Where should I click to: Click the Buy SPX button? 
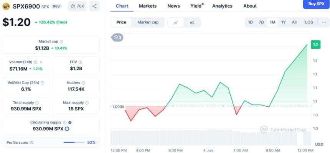click(316, 4)
